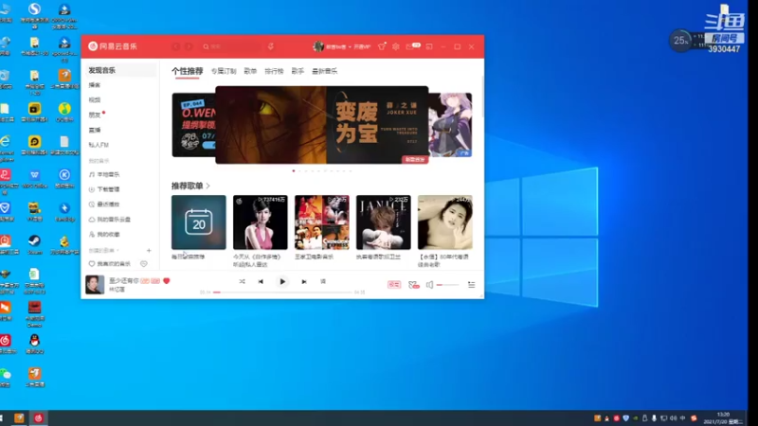Open NetEase Music from the taskbar
The width and height of the screenshot is (758, 426).
tap(38, 418)
